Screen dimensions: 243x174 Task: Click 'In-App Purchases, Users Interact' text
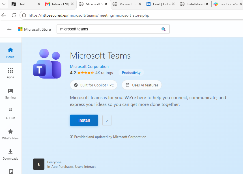72,167
